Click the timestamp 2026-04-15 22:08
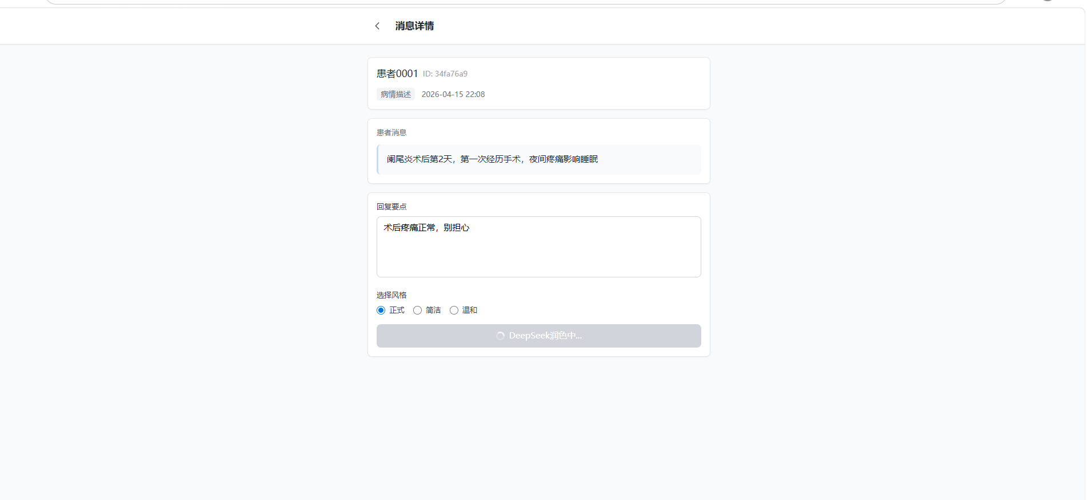Image resolution: width=1087 pixels, height=500 pixels. (x=453, y=94)
